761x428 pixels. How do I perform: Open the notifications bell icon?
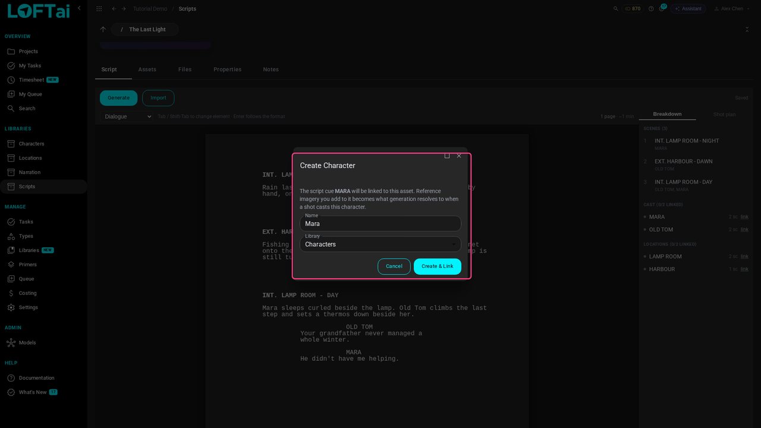[x=662, y=9]
